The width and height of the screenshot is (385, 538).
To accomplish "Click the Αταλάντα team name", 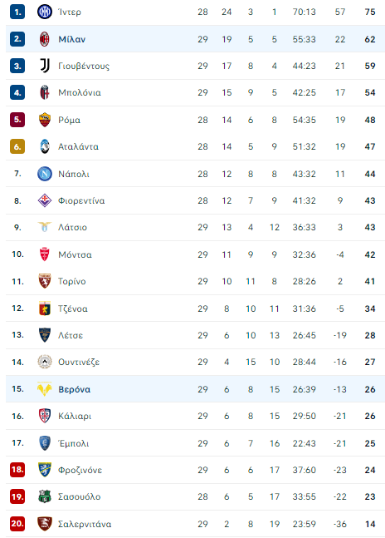I will coord(78,147).
